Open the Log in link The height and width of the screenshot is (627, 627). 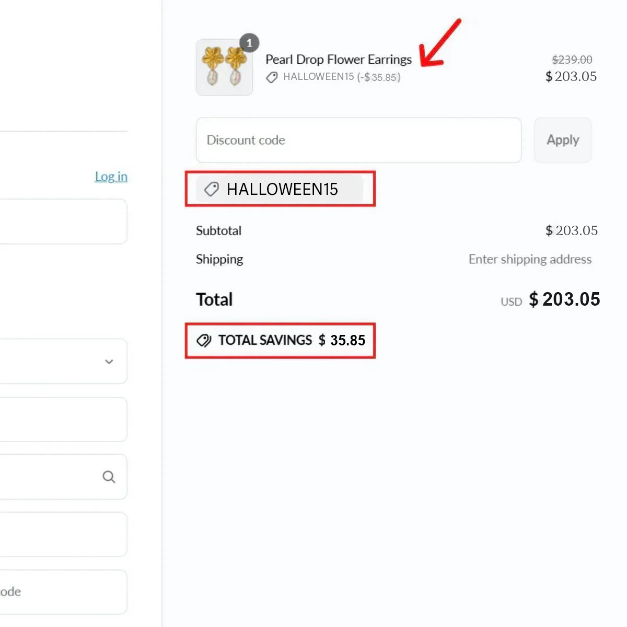coord(111,177)
